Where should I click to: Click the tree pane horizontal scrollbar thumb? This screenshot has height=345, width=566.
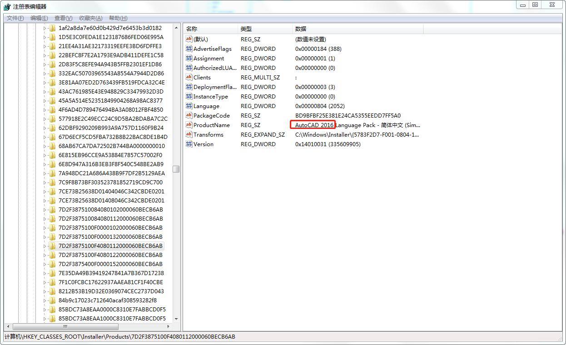pos(66,326)
